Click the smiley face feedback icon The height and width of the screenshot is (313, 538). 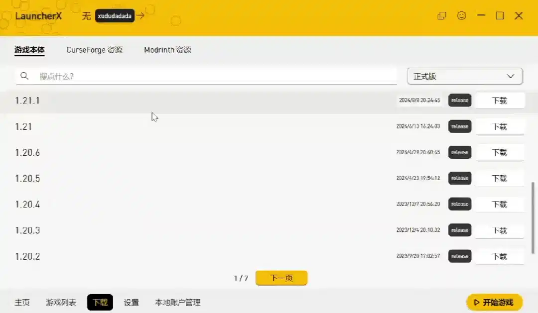[461, 15]
